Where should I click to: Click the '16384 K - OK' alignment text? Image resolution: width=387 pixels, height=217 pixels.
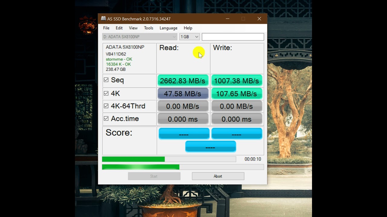coord(118,64)
